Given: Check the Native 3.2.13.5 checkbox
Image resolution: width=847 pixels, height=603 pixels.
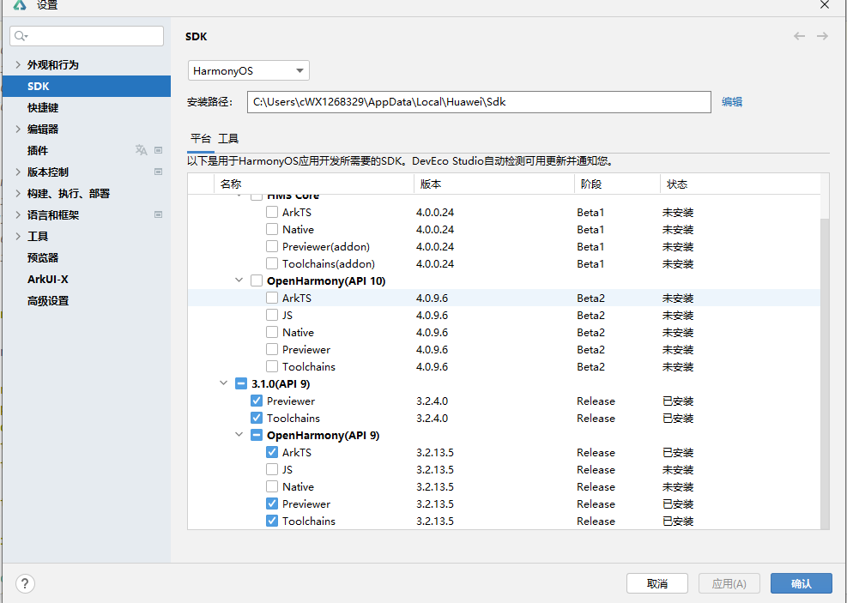Looking at the screenshot, I should point(272,487).
